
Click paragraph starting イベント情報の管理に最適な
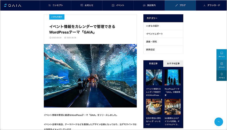81,115
